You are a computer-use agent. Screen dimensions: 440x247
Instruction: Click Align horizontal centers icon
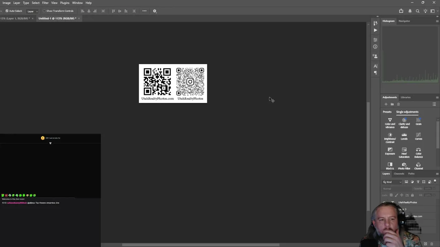[x=89, y=11]
